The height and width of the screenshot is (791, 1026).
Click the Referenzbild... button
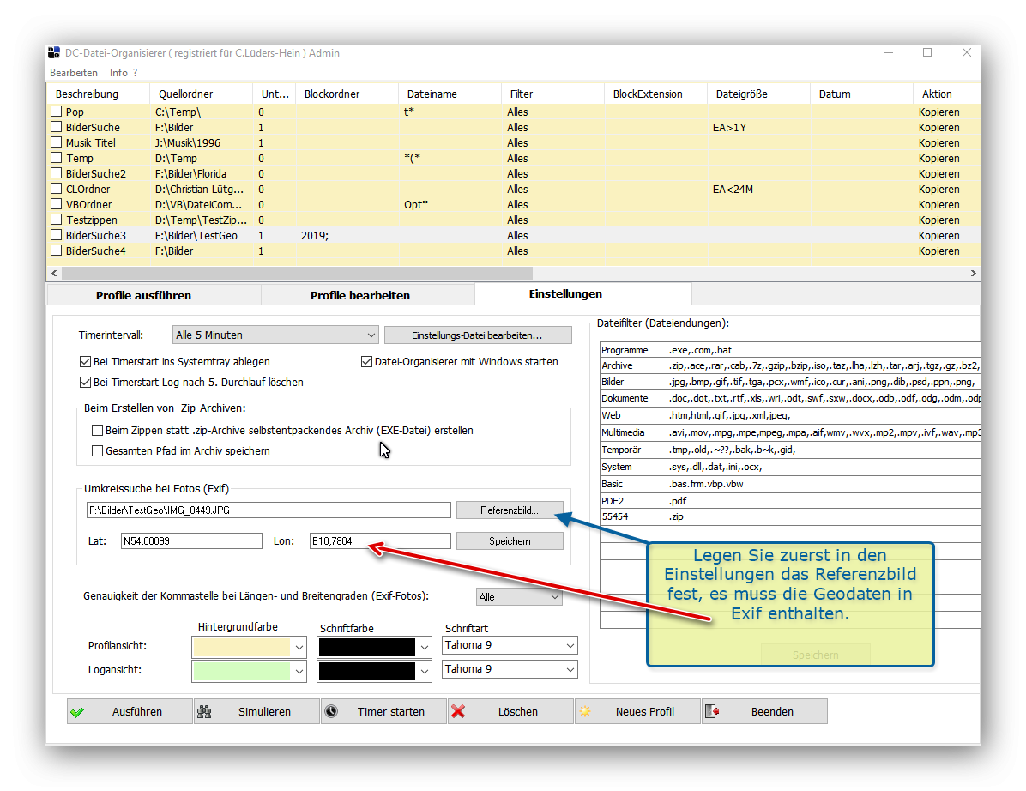click(510, 510)
